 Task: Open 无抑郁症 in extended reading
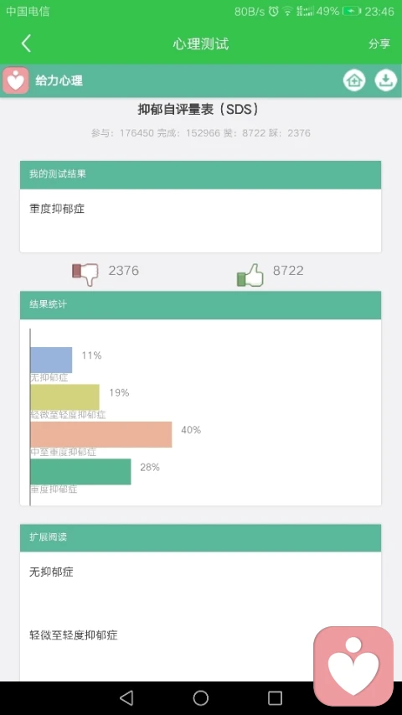point(51,572)
